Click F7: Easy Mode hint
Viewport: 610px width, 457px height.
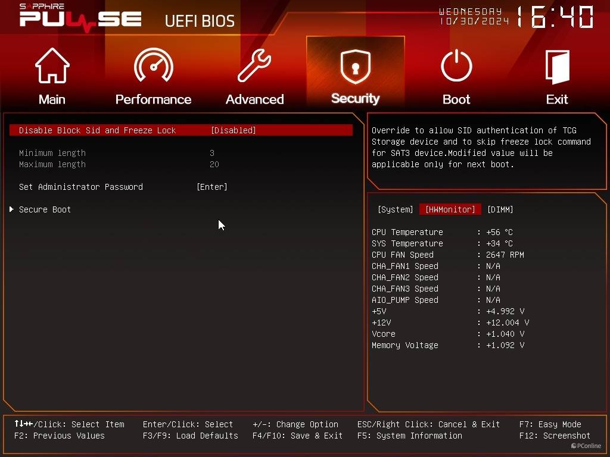point(550,424)
